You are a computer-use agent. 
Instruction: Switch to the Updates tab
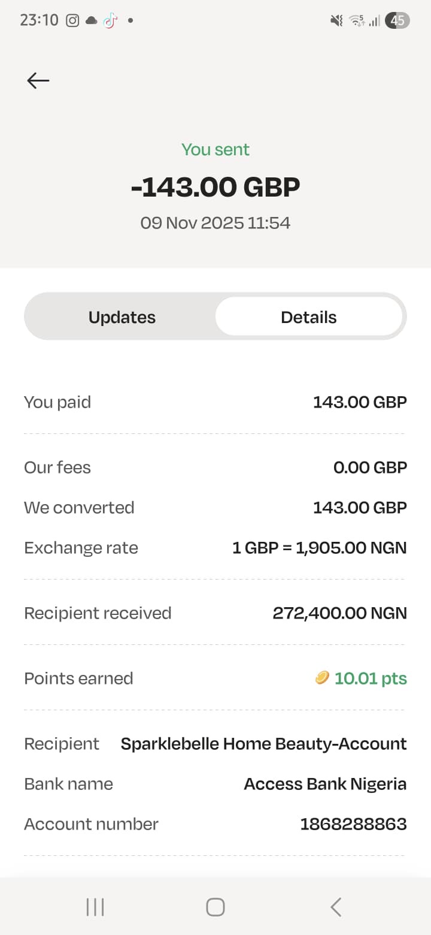tap(122, 317)
